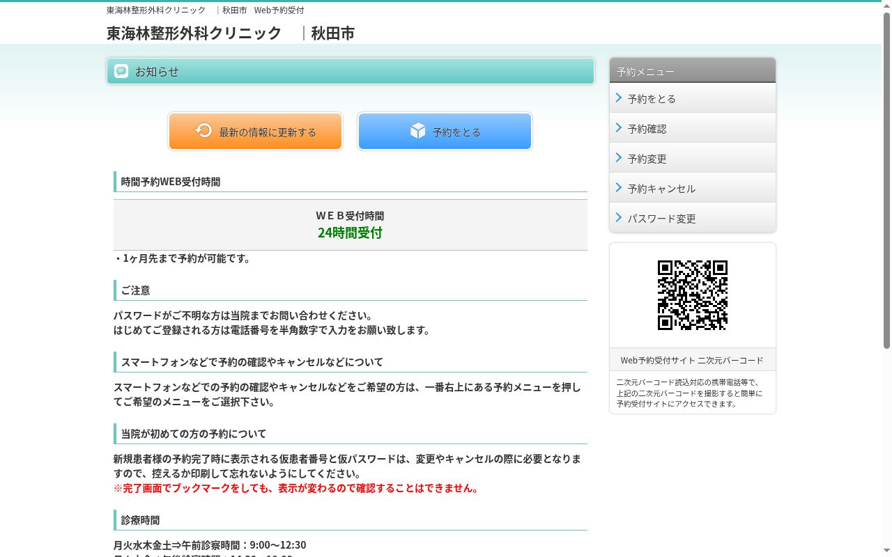
Task: Click the speech bubble icon beside お知らせ
Action: point(121,71)
